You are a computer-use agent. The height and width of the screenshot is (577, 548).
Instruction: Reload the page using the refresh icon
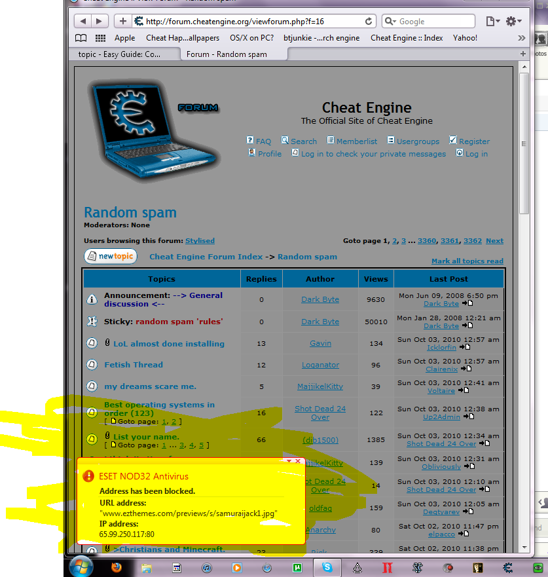coord(368,22)
